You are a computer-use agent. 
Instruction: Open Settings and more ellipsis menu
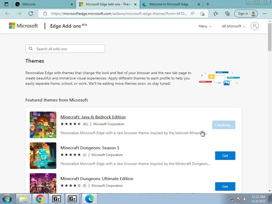coord(264,14)
